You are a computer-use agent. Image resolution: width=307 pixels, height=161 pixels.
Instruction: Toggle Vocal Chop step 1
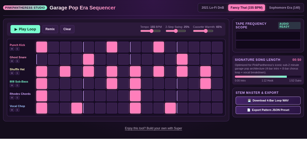click(42, 108)
